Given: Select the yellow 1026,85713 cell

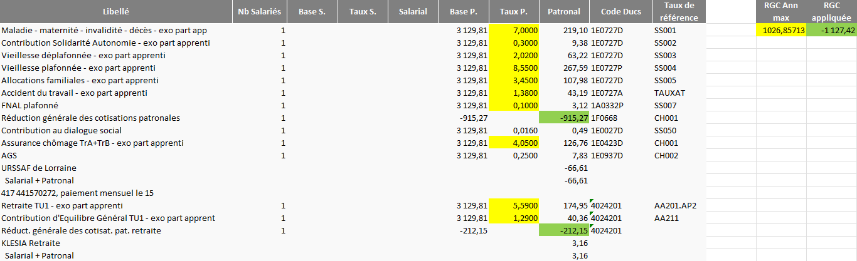Looking at the screenshot, I should point(781,30).
